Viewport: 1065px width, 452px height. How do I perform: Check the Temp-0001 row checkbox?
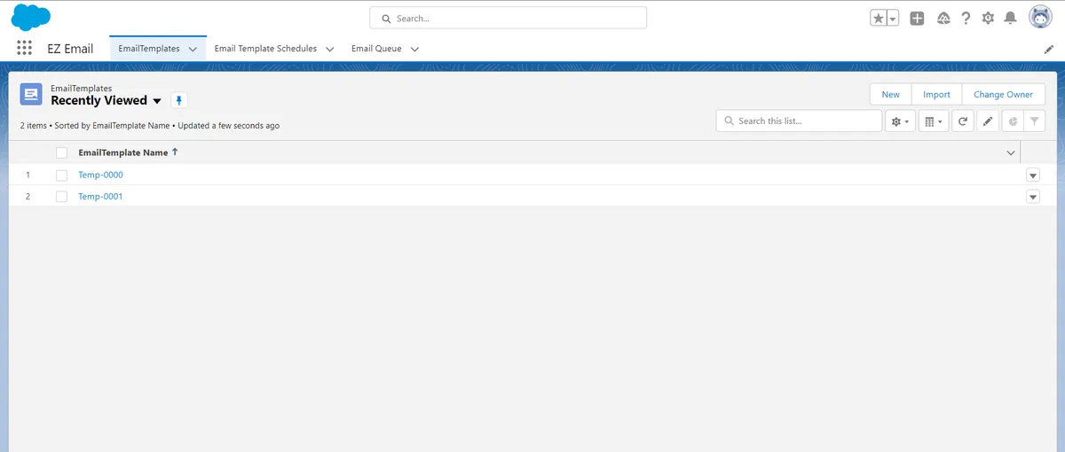(x=61, y=196)
